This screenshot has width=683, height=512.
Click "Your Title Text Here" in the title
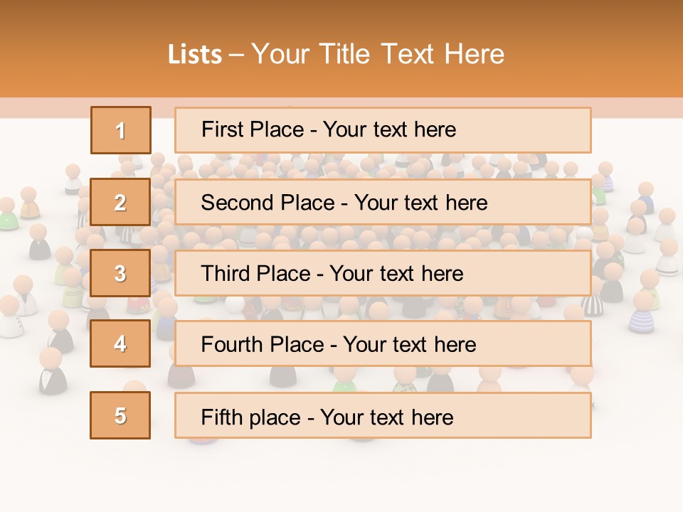click(378, 54)
